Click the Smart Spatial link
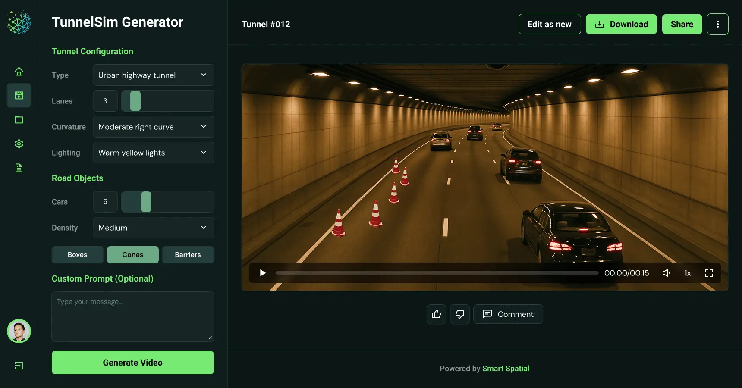This screenshot has height=388, width=742. coord(506,369)
